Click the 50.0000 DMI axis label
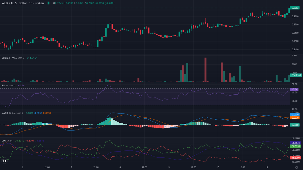This screenshot has height=170, width=303. pyautogui.click(x=295, y=138)
